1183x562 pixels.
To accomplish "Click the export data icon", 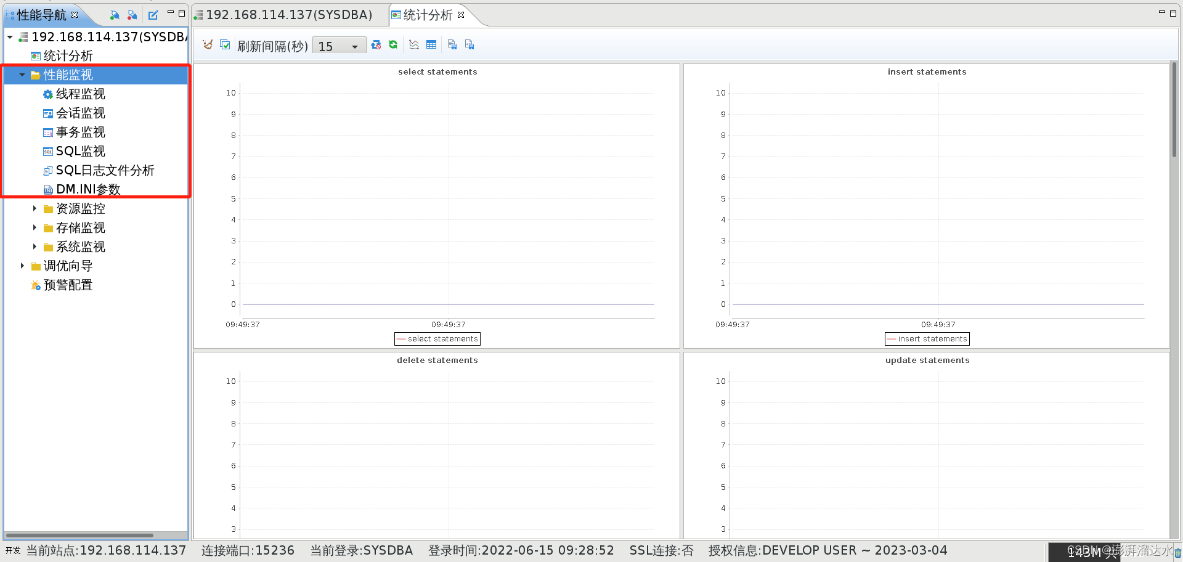I will point(452,44).
